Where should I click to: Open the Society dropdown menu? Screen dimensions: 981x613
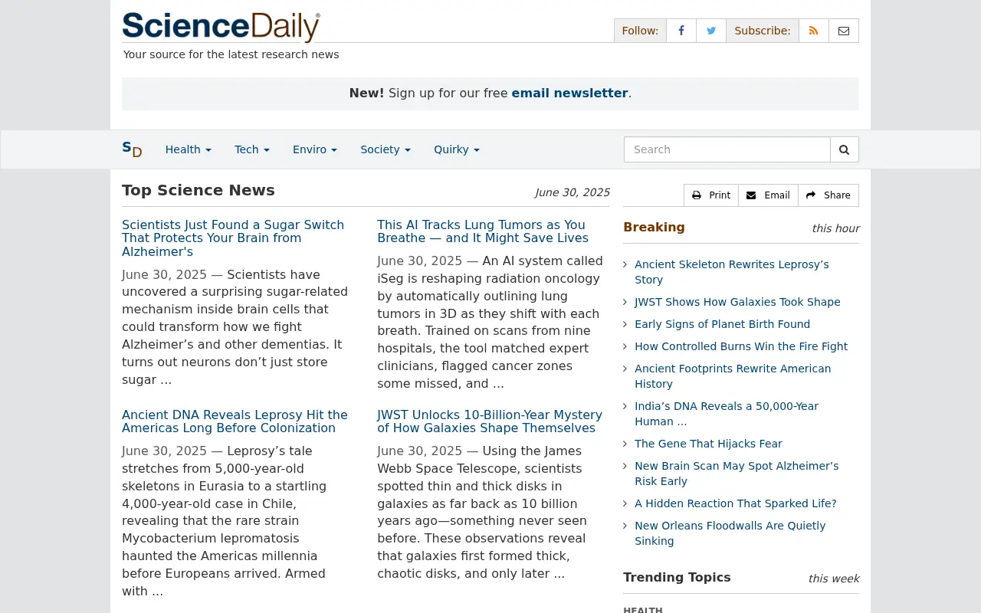(386, 149)
